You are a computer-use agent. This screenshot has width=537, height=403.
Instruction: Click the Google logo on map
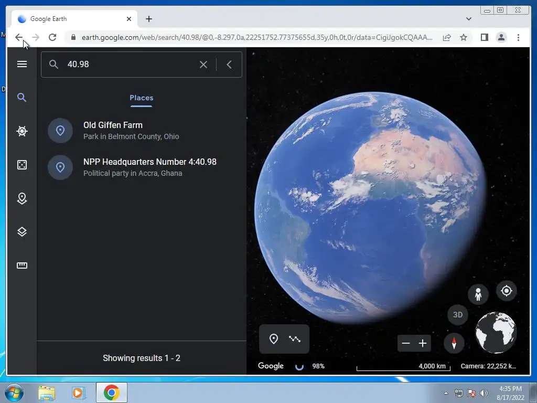pyautogui.click(x=271, y=366)
